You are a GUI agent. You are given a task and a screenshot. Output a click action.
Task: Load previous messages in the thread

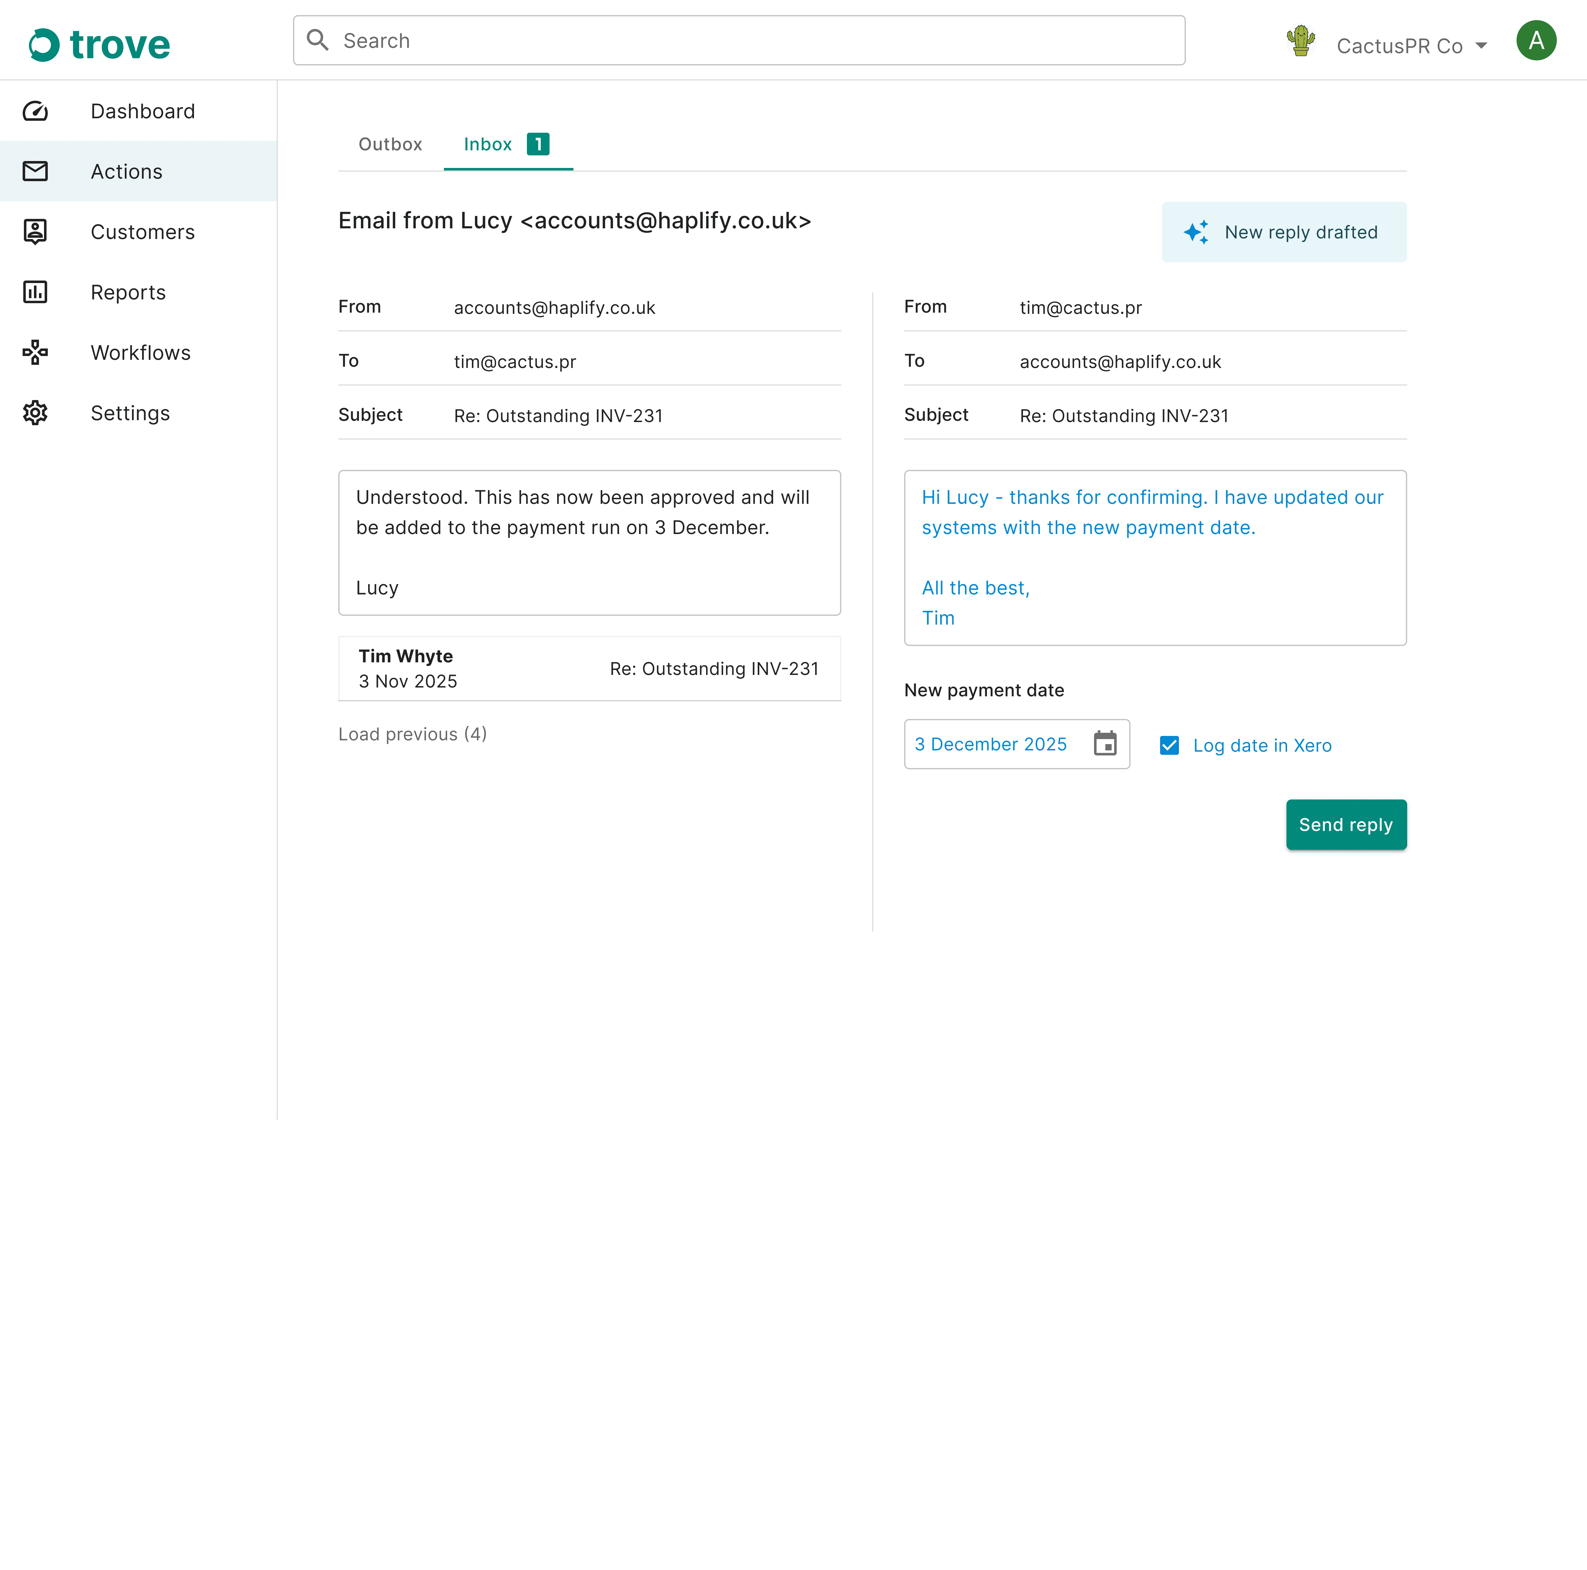coord(412,734)
